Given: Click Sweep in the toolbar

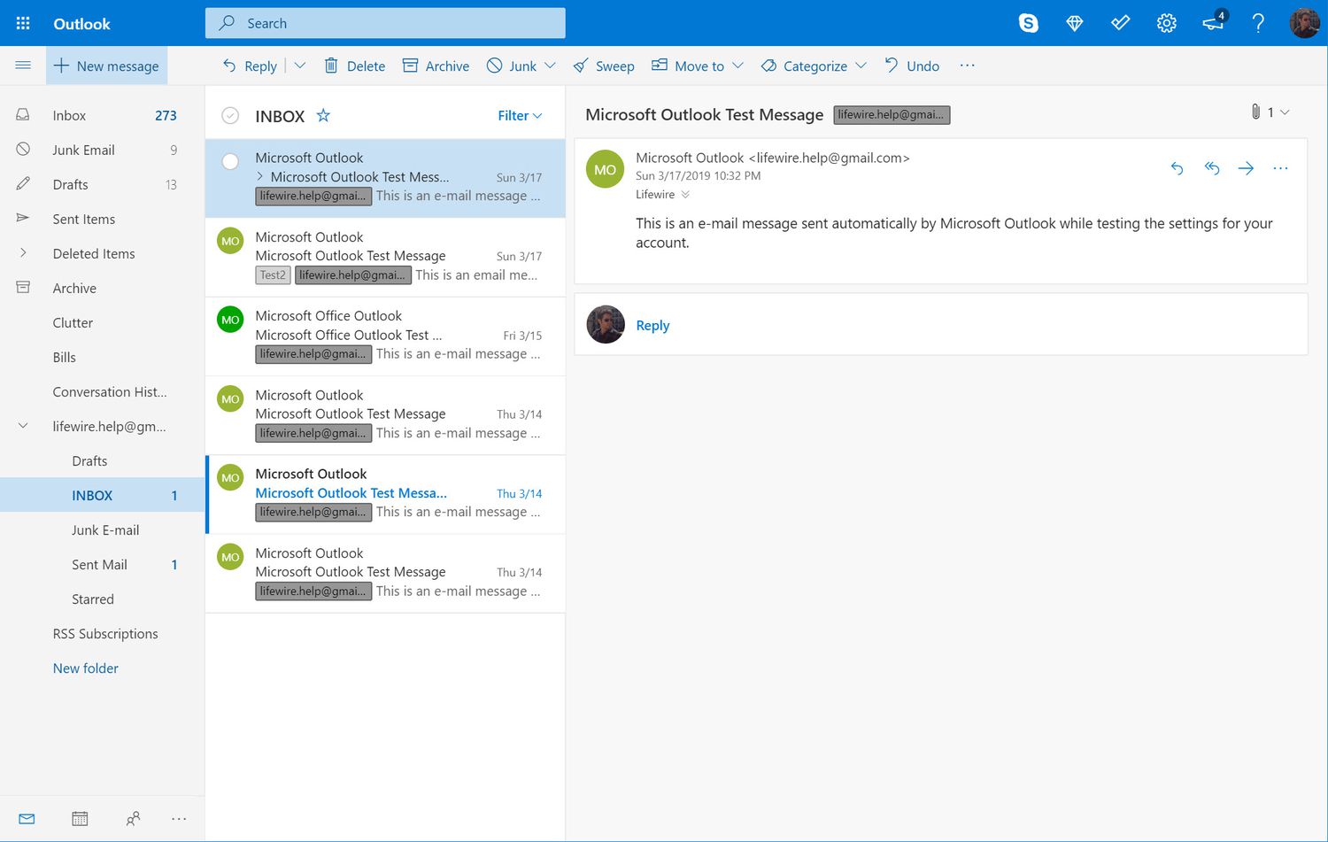Looking at the screenshot, I should (604, 66).
